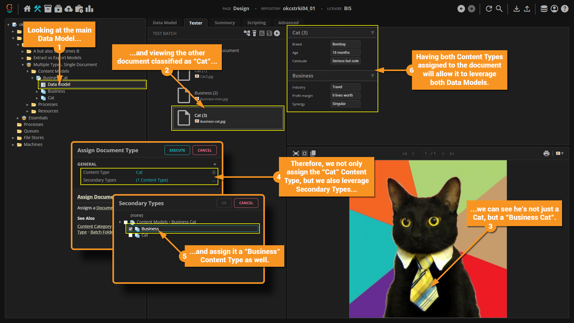Screen dimensions: 574x323
Task: Click the help question mark icon
Action: [565, 9]
